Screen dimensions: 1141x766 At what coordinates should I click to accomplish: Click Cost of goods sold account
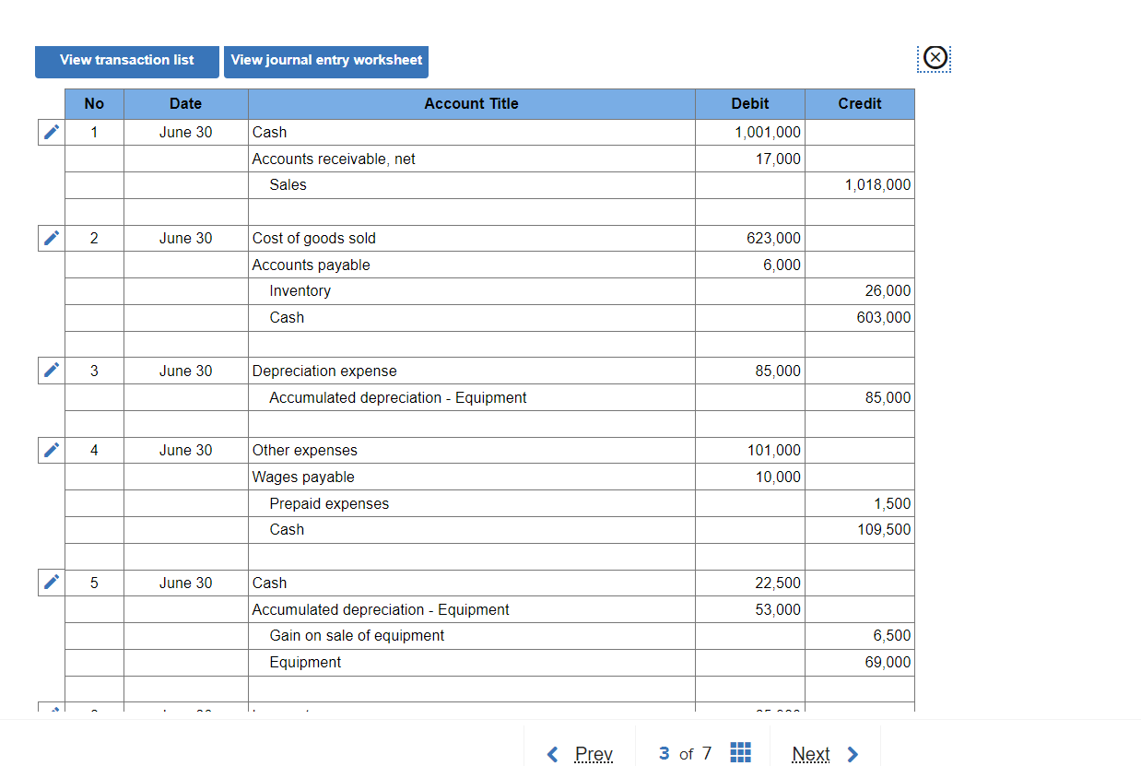314,239
